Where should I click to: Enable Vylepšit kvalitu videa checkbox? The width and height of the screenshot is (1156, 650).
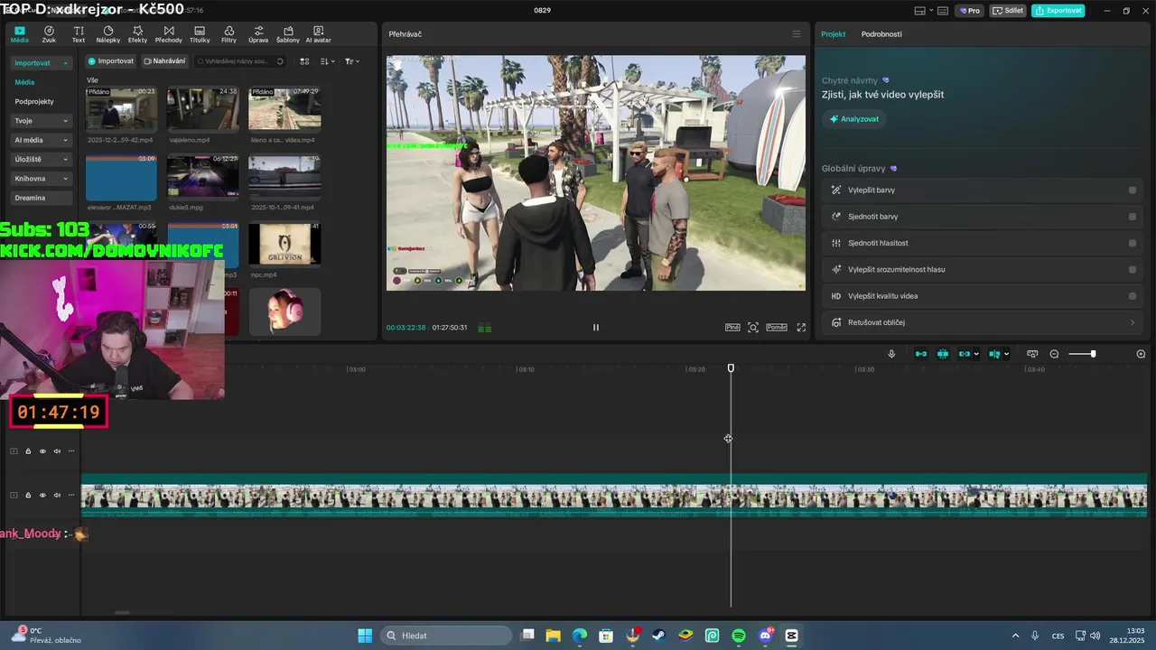(x=1133, y=296)
